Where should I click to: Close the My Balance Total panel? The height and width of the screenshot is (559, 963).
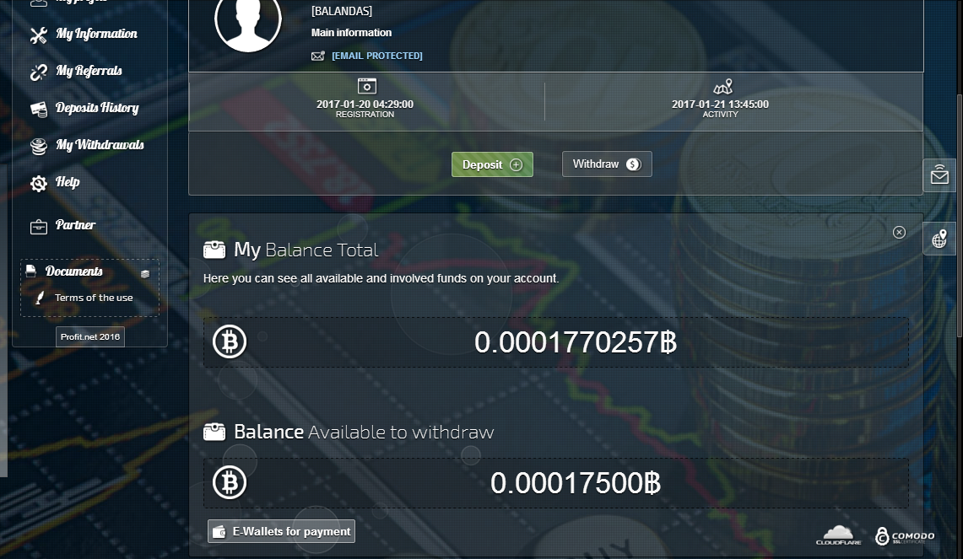[899, 232]
